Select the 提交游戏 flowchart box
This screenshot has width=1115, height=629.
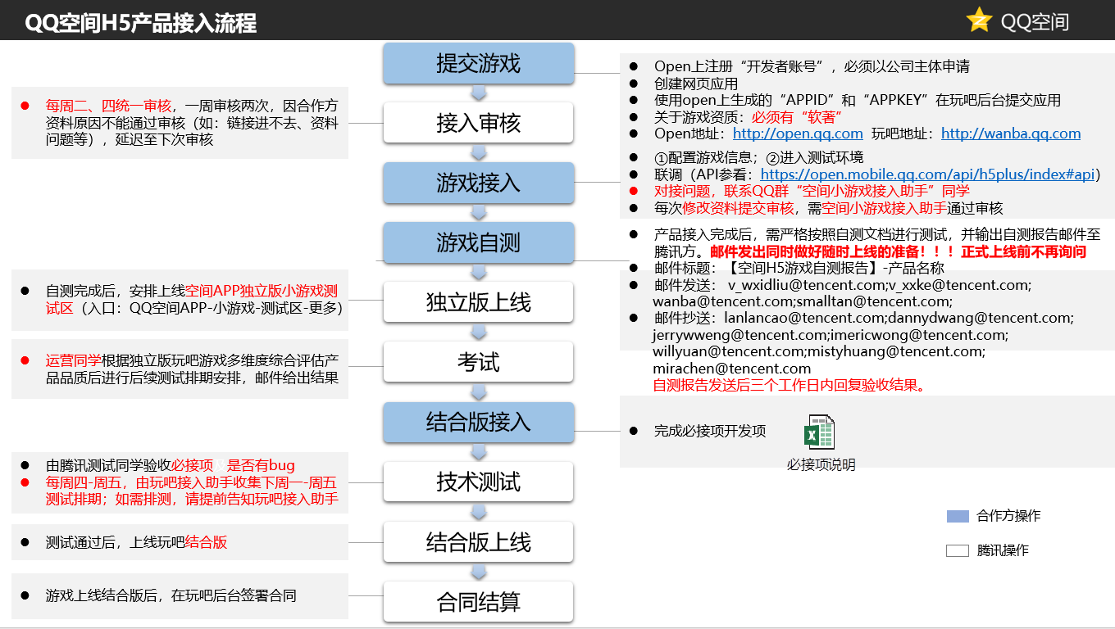click(478, 63)
